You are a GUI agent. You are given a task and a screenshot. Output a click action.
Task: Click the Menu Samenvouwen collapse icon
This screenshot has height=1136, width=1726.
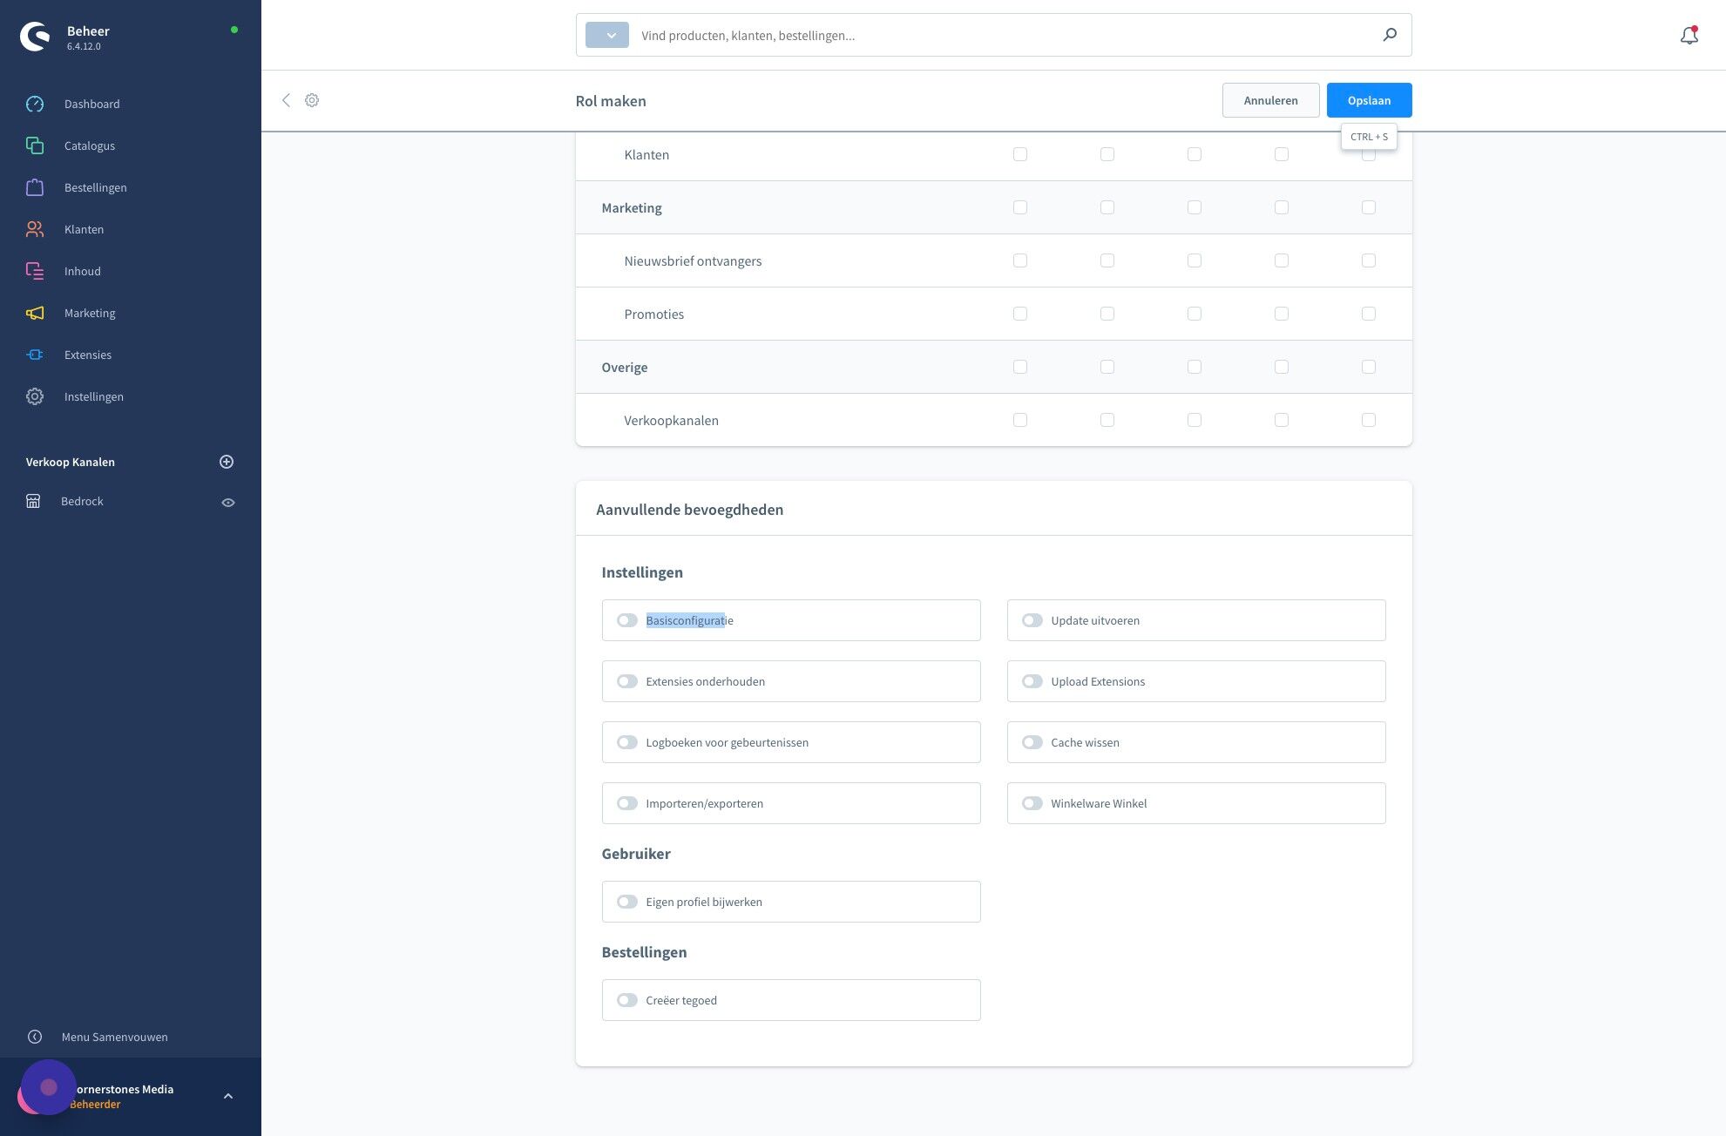click(x=35, y=1037)
